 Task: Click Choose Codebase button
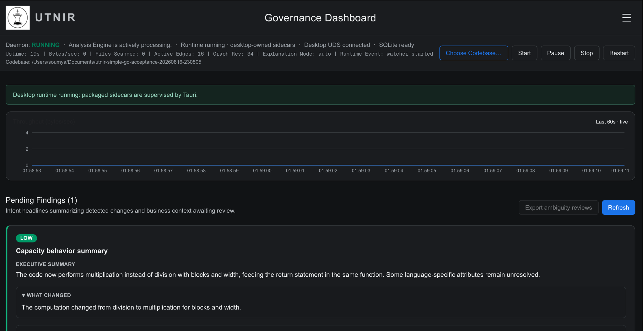[x=473, y=53]
